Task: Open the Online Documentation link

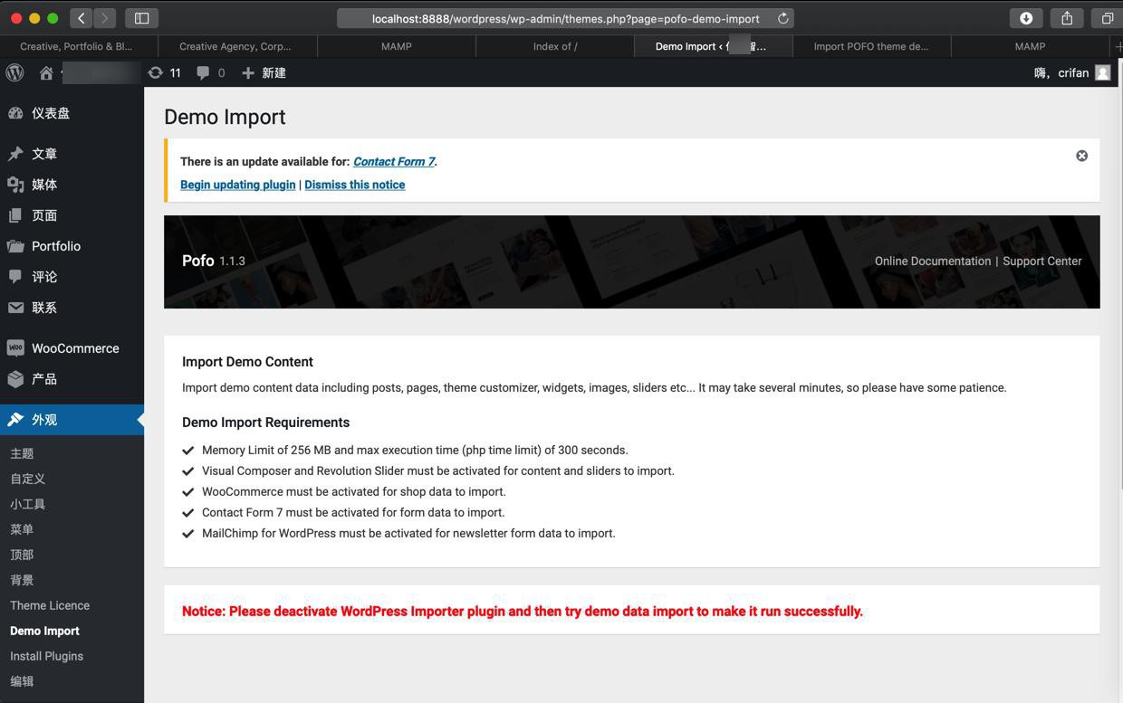Action: coord(932,261)
